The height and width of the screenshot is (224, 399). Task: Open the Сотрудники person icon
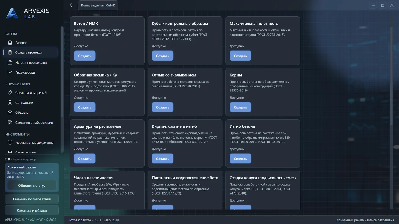point(10,103)
